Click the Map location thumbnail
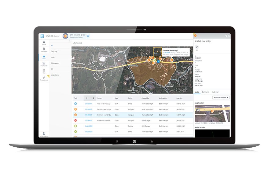 click(212, 113)
